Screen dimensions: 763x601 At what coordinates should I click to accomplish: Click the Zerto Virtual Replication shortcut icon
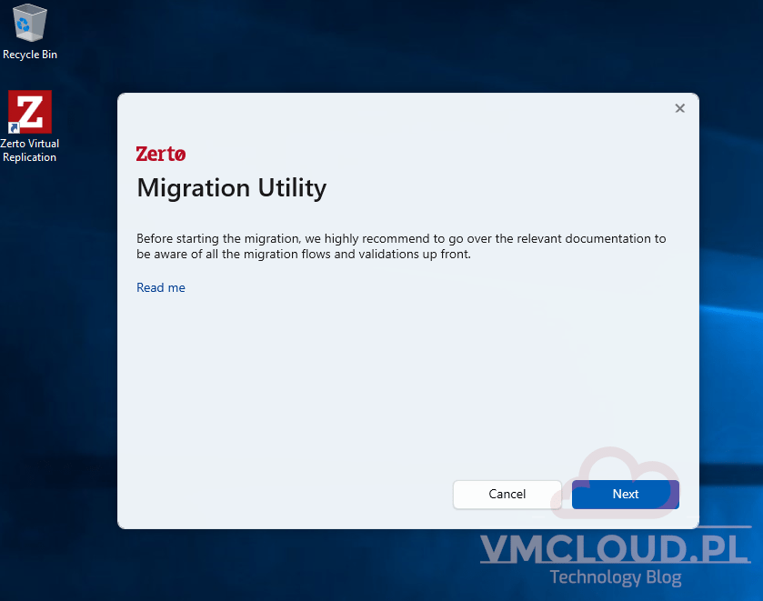point(30,112)
